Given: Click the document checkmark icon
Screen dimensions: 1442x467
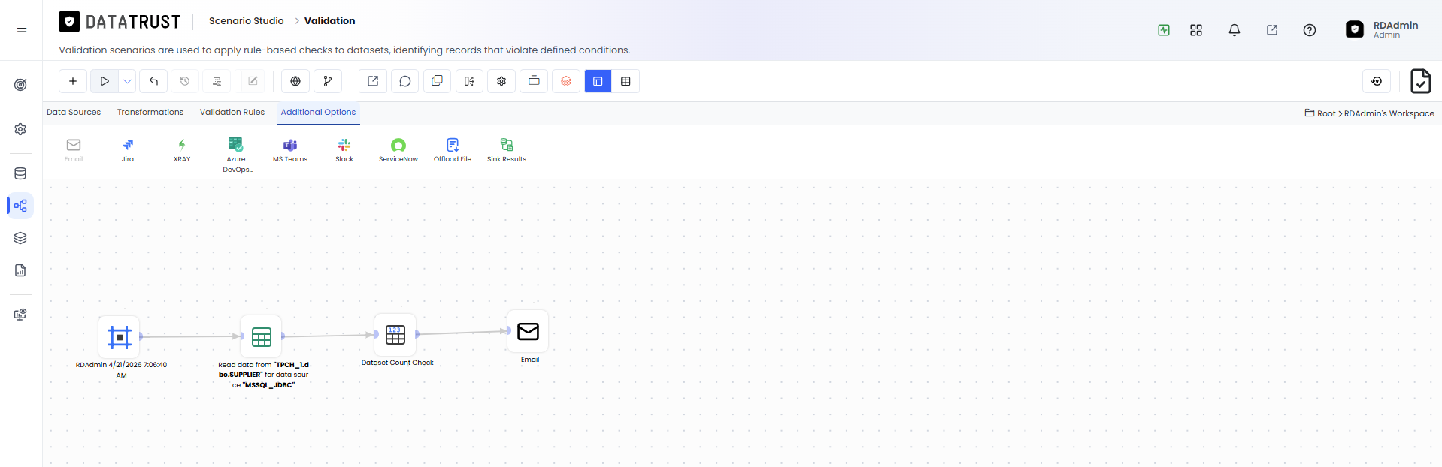Looking at the screenshot, I should coord(1420,80).
